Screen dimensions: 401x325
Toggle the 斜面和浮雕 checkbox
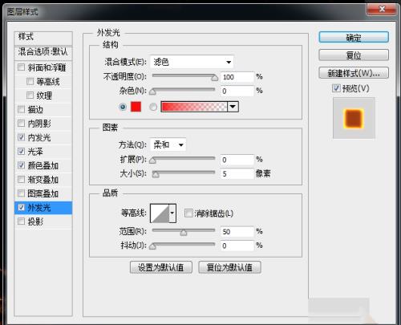pos(21,67)
